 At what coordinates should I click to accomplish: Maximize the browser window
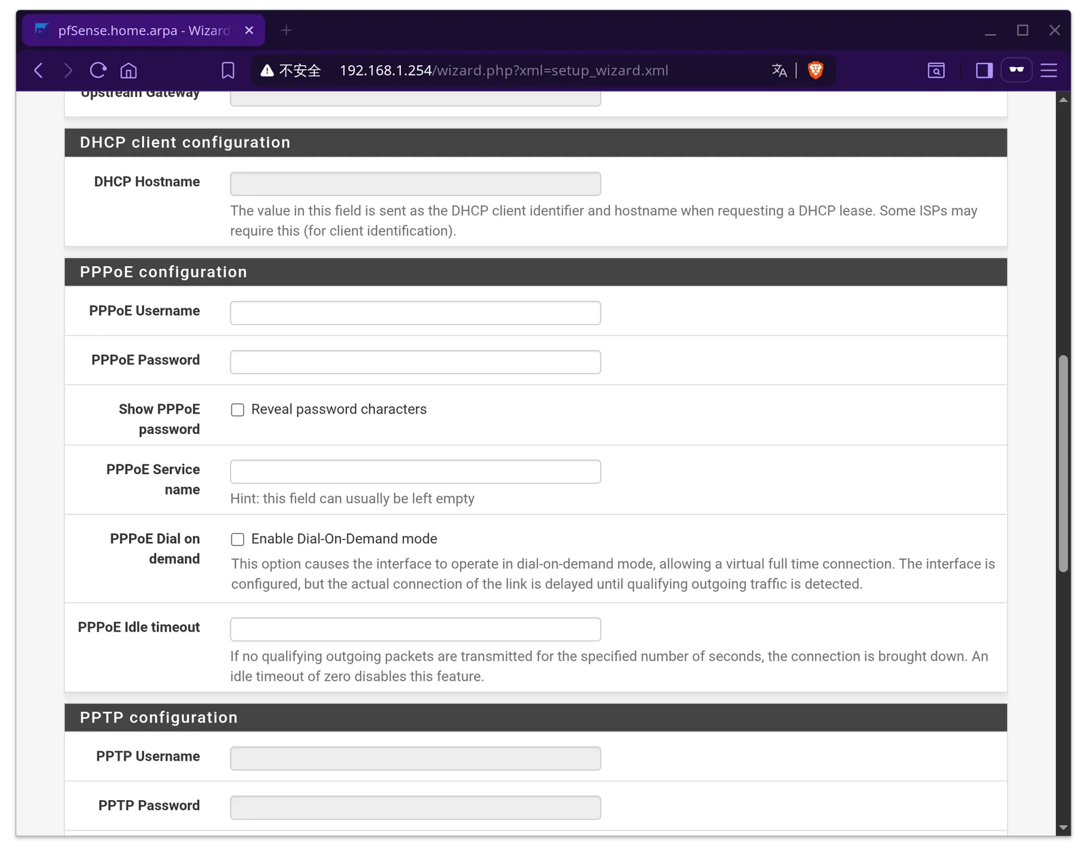[1022, 31]
